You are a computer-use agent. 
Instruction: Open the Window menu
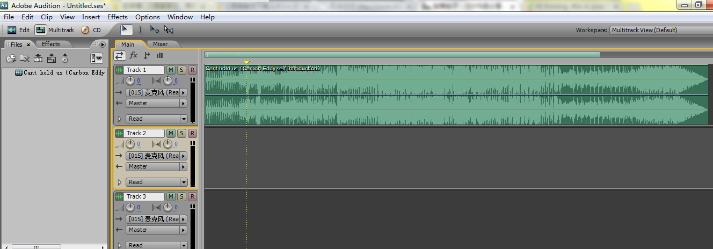[180, 17]
